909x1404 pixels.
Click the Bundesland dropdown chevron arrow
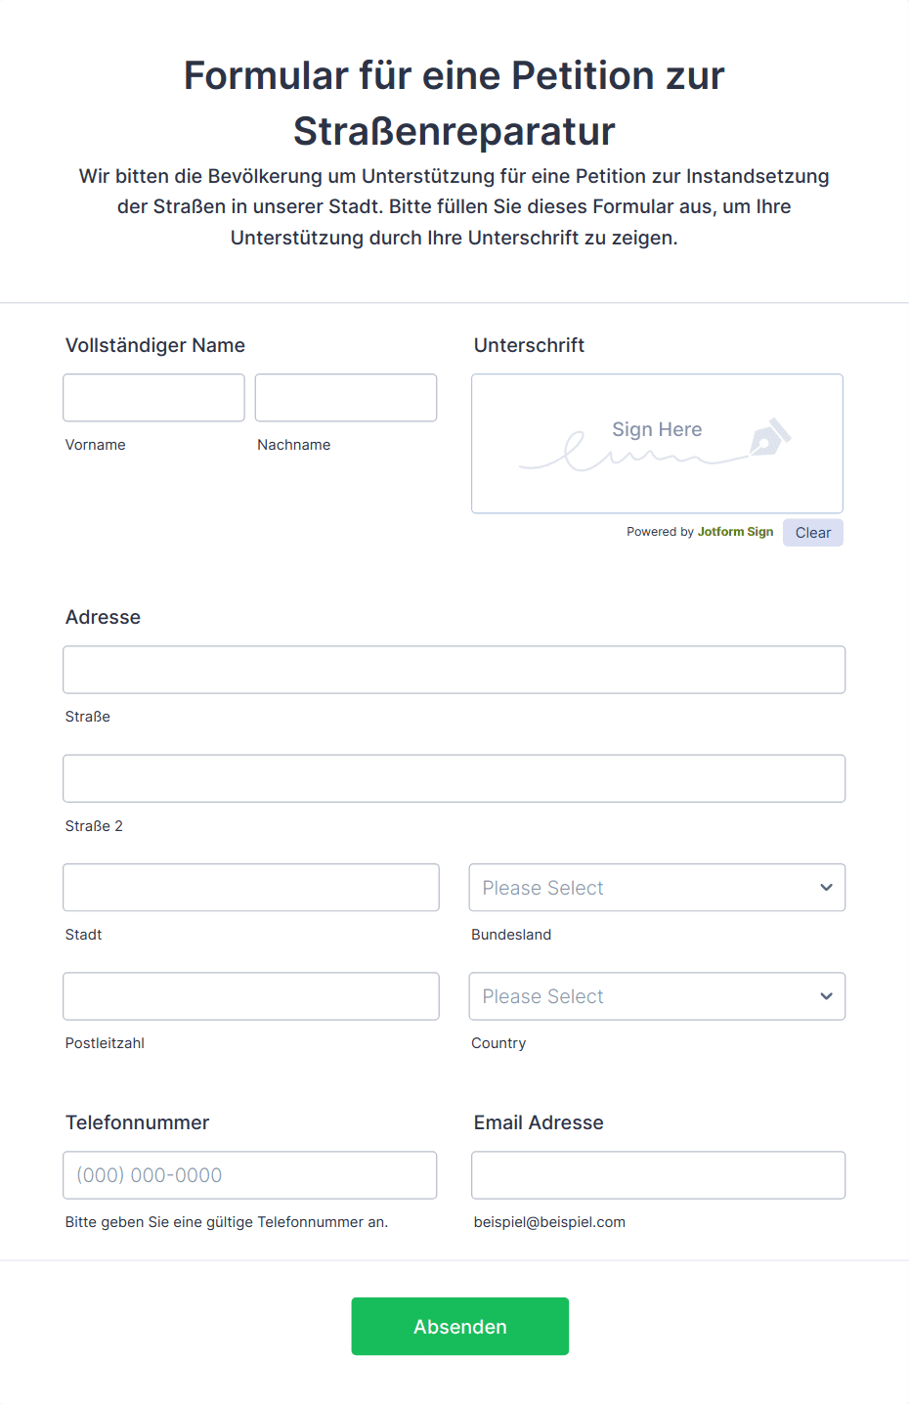pos(826,888)
